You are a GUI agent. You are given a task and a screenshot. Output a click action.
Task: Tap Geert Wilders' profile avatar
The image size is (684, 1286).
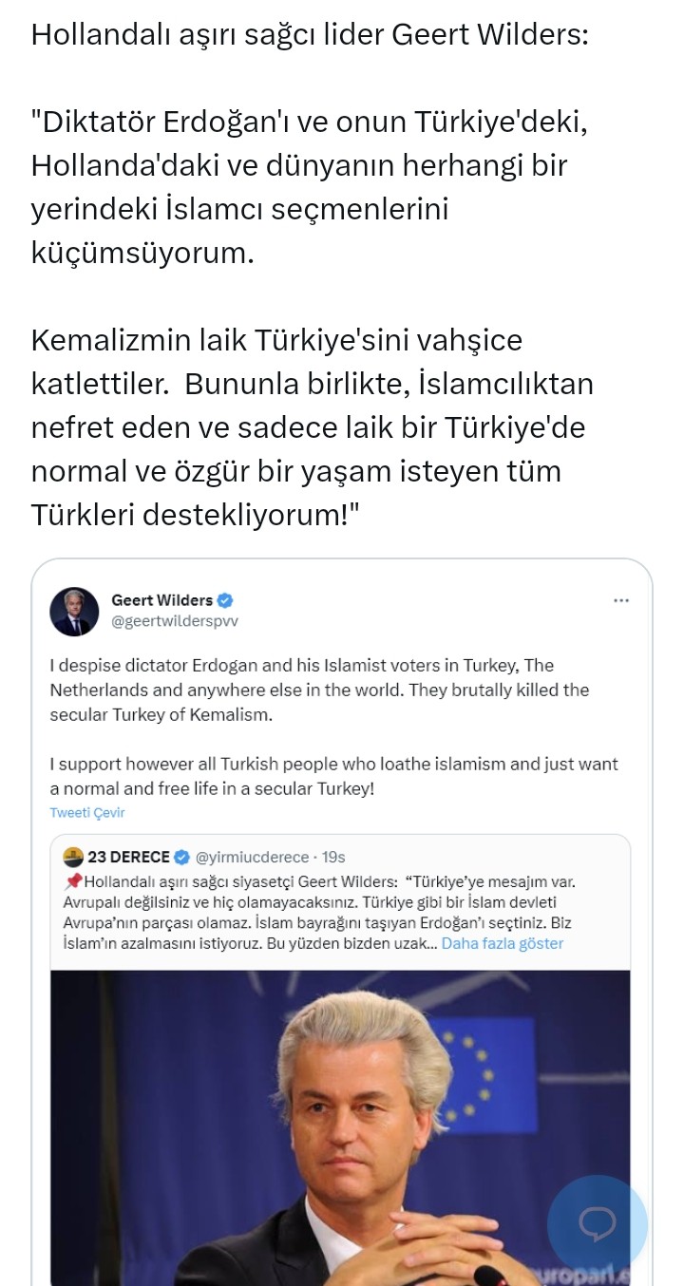point(74,611)
